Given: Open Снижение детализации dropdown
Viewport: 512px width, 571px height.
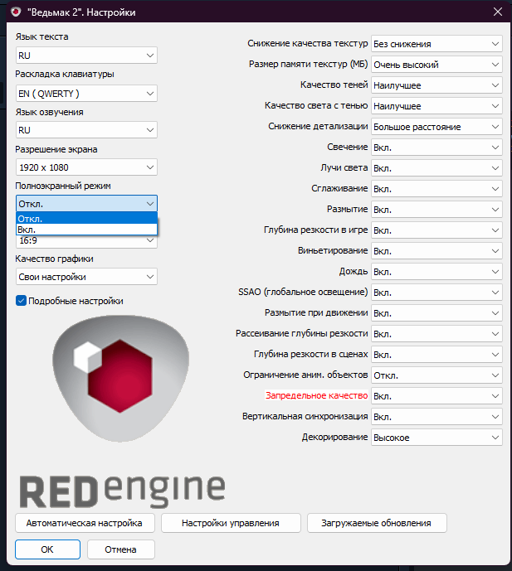Looking at the screenshot, I should [x=436, y=127].
